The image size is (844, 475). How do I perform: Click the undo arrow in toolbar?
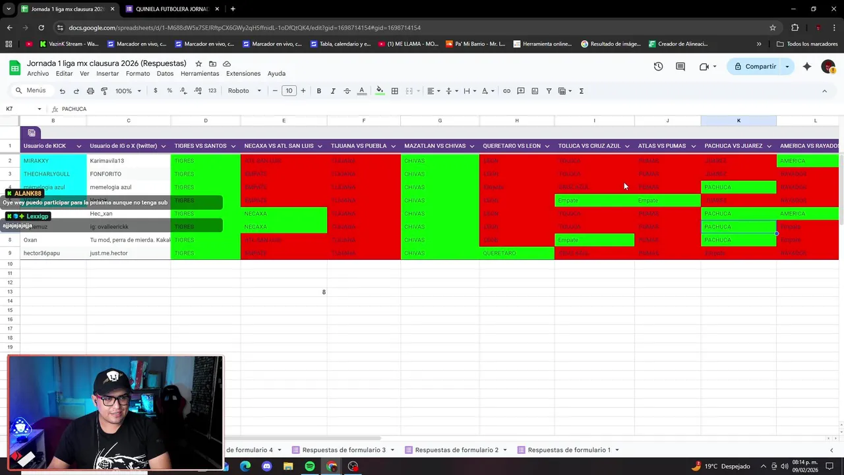(62, 91)
